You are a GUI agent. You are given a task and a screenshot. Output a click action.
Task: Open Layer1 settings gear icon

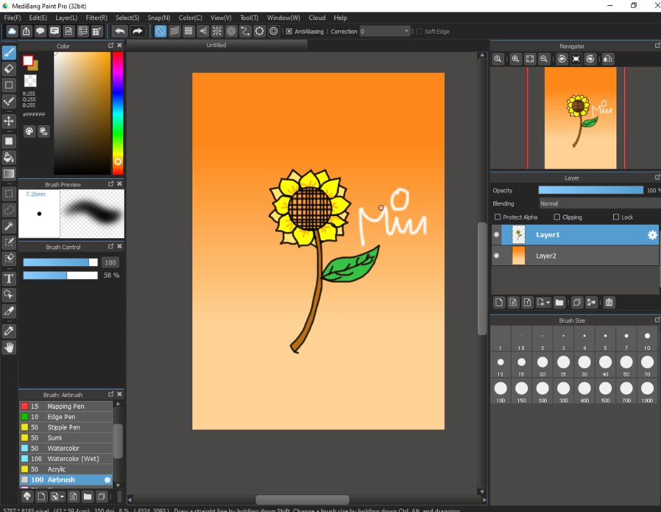click(x=652, y=235)
